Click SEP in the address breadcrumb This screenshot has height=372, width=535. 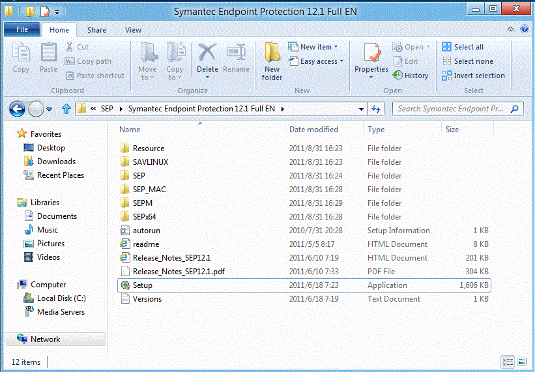[x=107, y=109]
